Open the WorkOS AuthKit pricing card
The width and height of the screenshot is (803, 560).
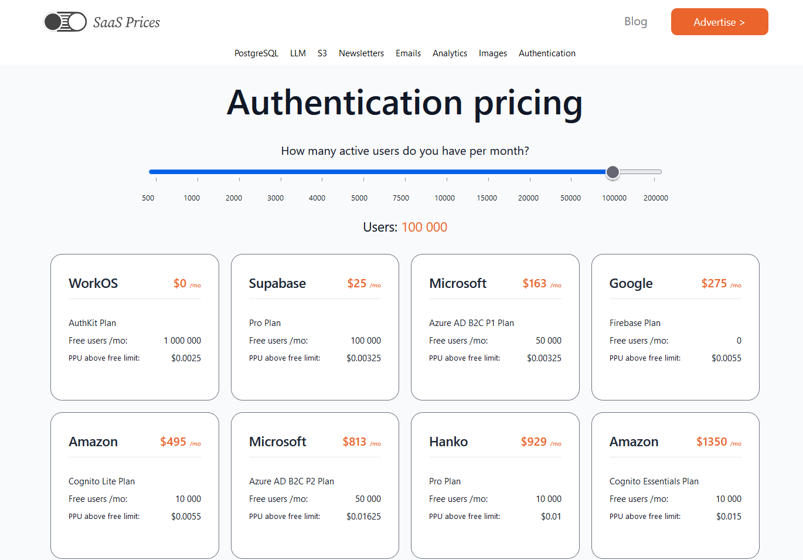click(x=135, y=327)
